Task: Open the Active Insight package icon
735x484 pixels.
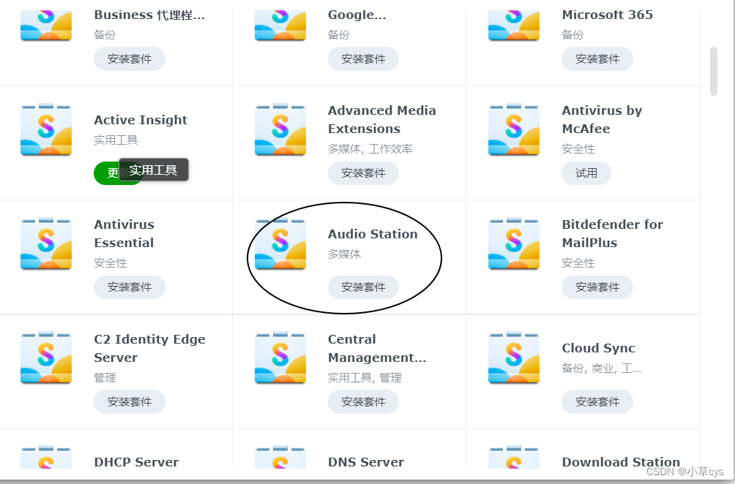Action: 46,129
